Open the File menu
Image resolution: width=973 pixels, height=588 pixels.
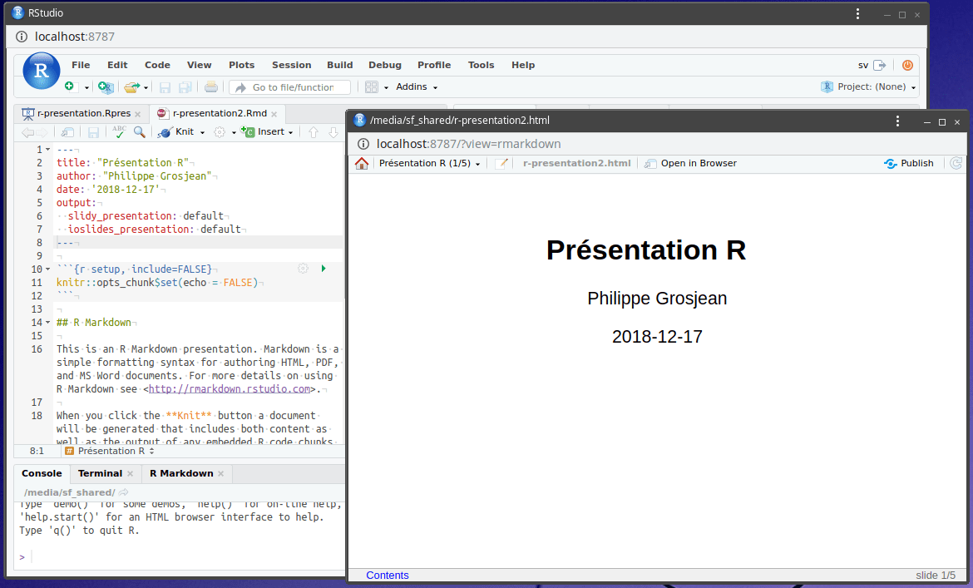(81, 65)
